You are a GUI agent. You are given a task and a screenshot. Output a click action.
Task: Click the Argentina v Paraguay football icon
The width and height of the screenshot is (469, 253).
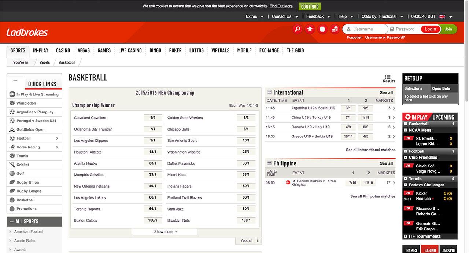(x=12, y=112)
